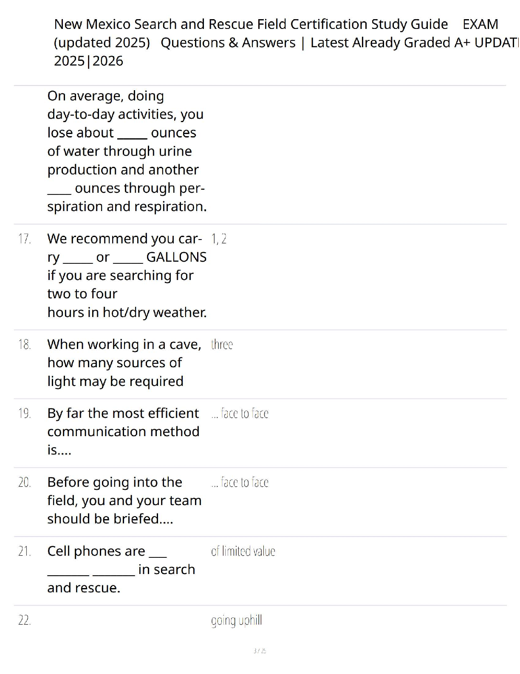Click the answer "three"
The height and width of the screenshot is (674, 520).
(222, 344)
